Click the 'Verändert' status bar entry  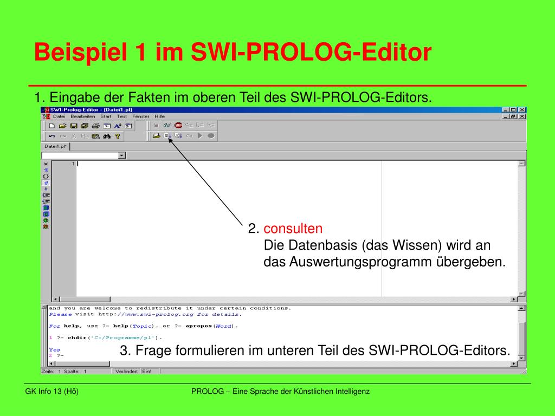[126, 372]
